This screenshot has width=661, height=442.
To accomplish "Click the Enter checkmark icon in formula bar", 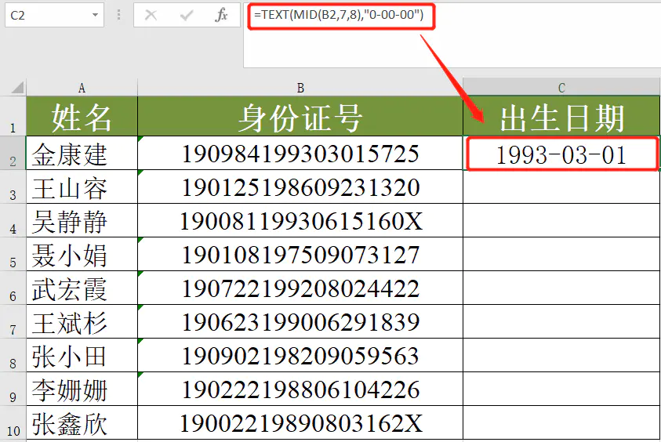I will tap(187, 15).
